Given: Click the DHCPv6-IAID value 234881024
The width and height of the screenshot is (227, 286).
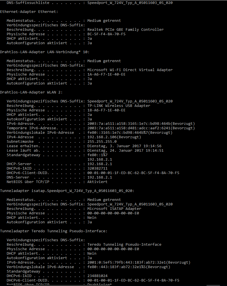Looking at the screenshot, I should (x=97, y=276).
